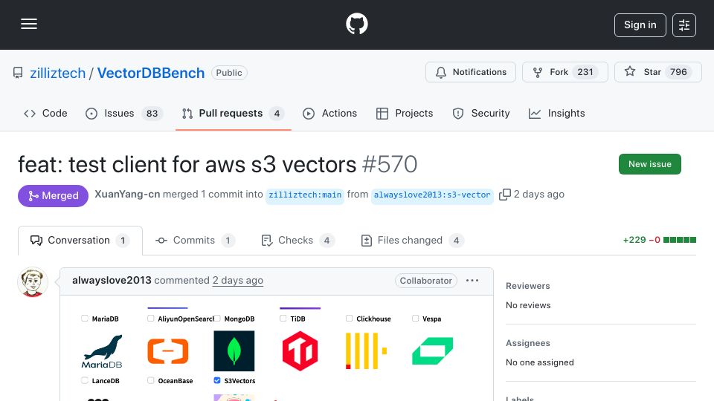Click the pull request icon
This screenshot has width=714, height=401.
coord(187,114)
